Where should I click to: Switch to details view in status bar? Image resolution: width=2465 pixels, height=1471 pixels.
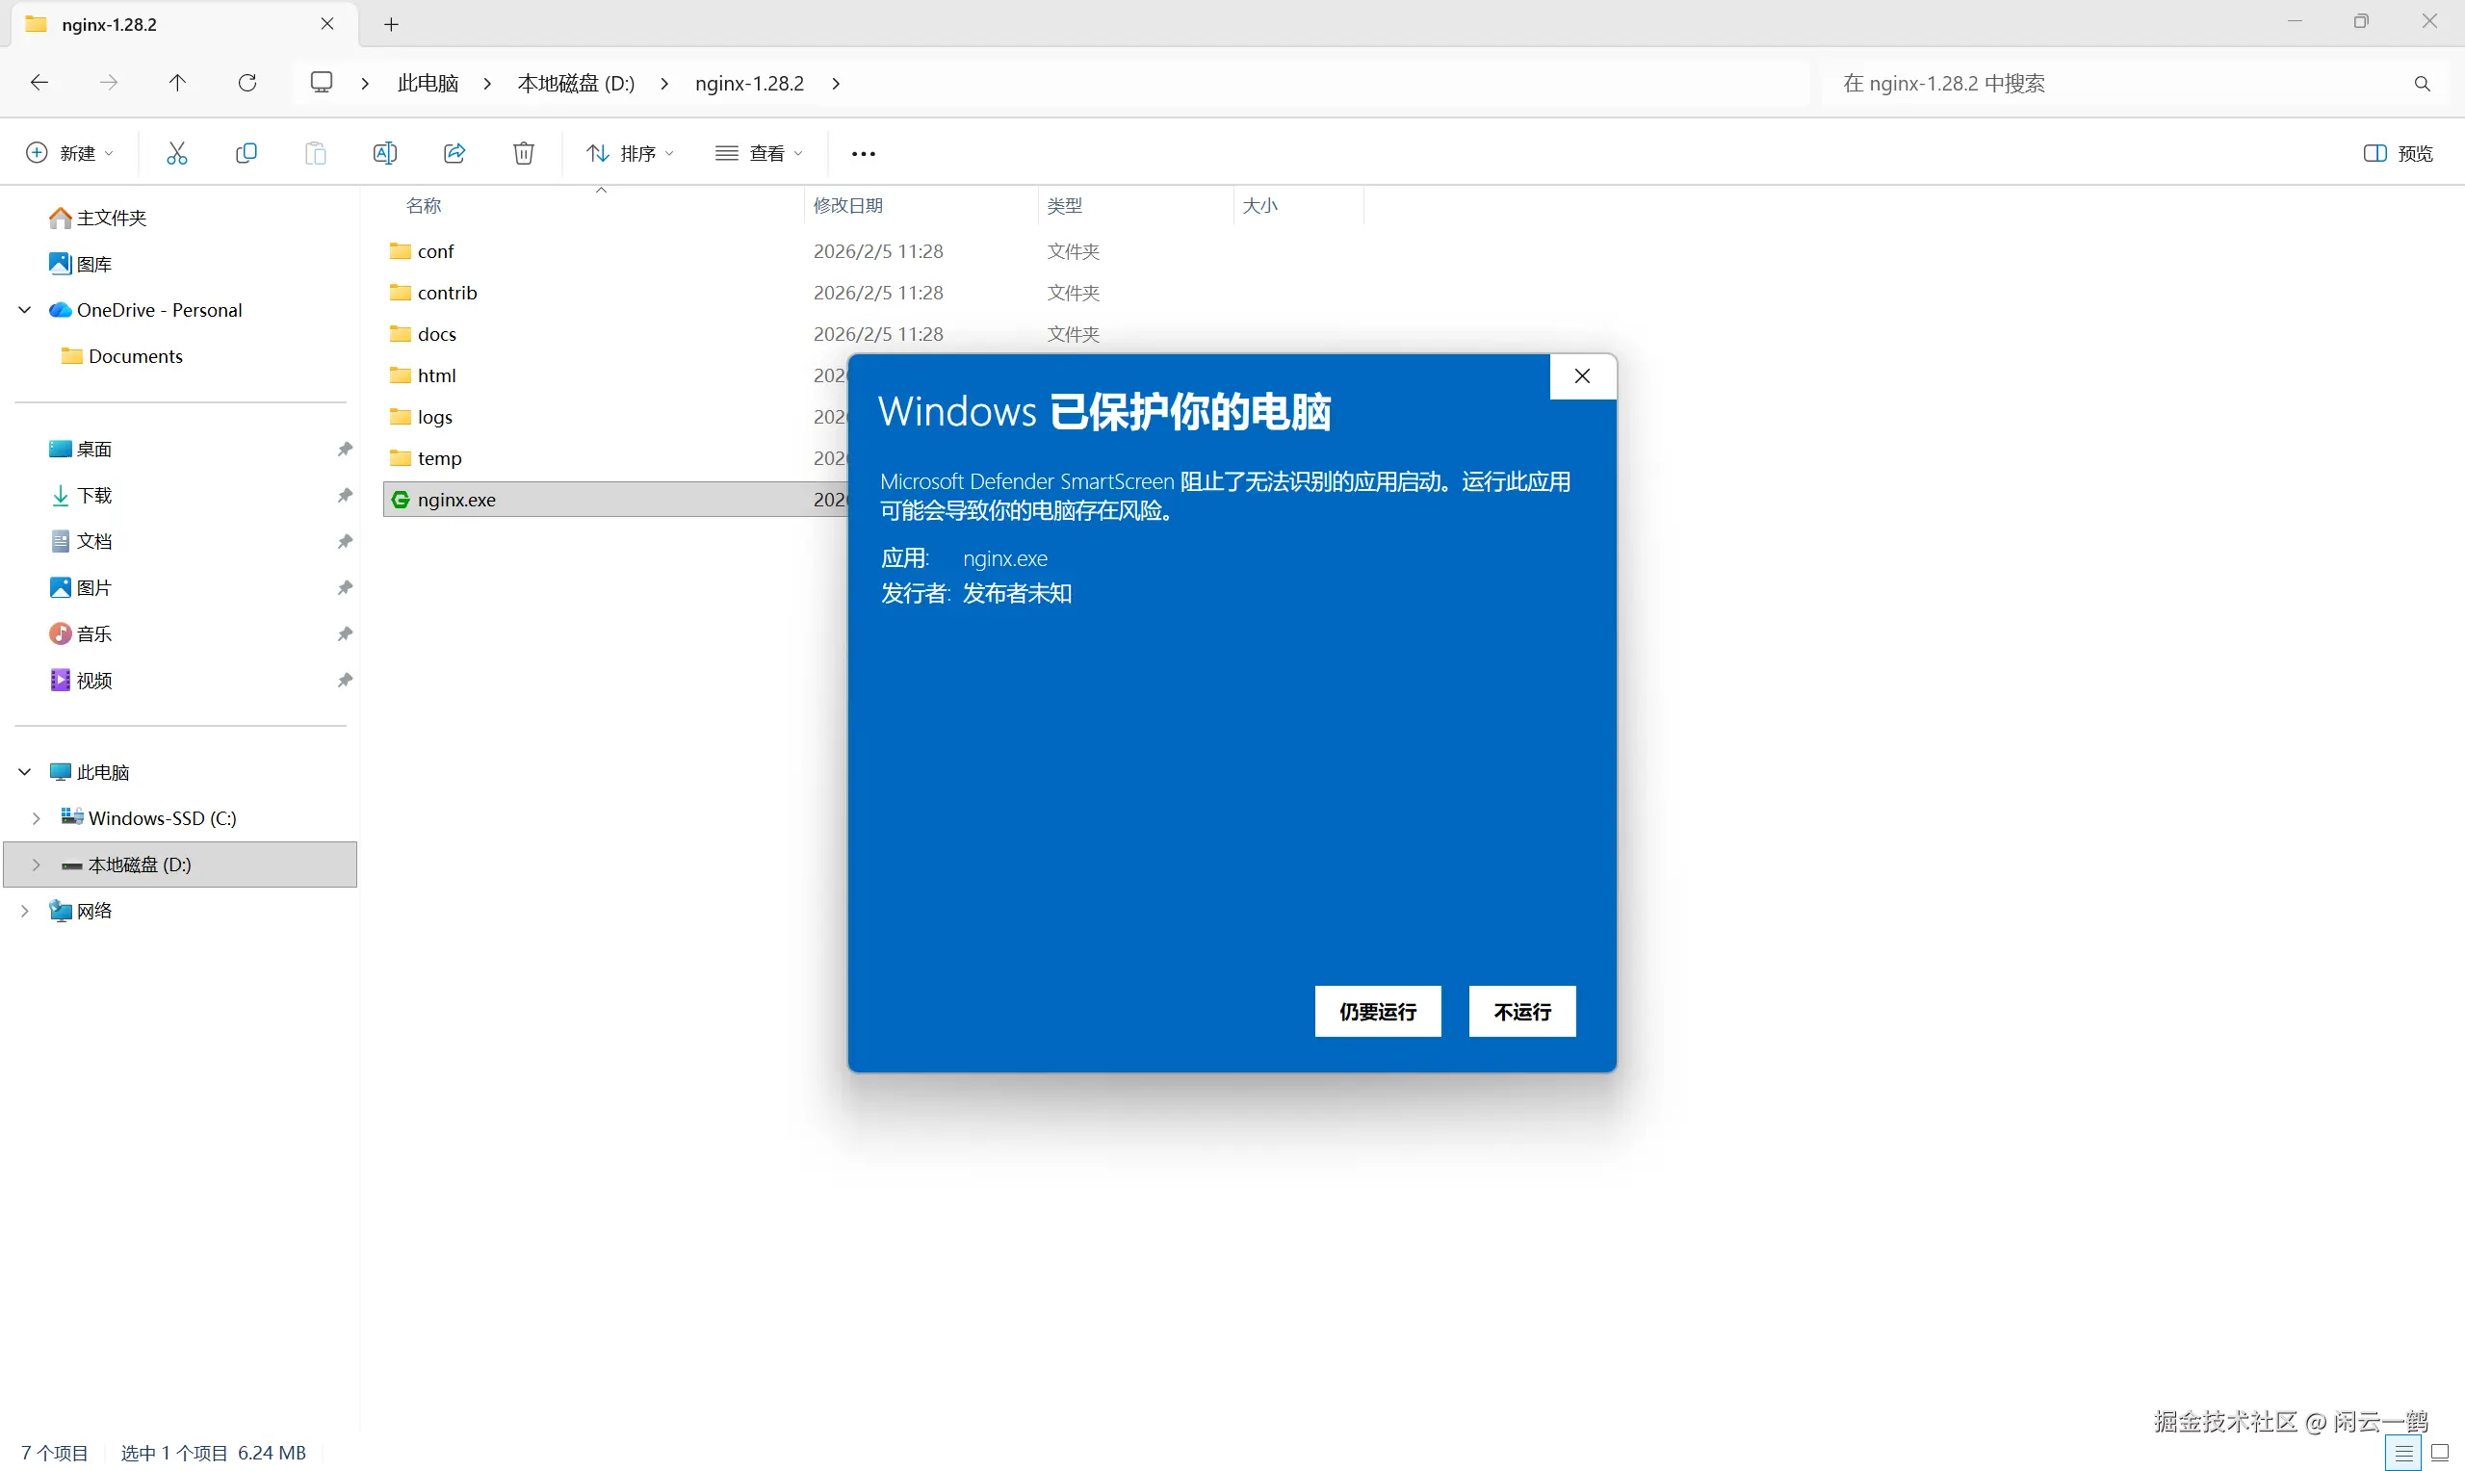click(x=2402, y=1453)
